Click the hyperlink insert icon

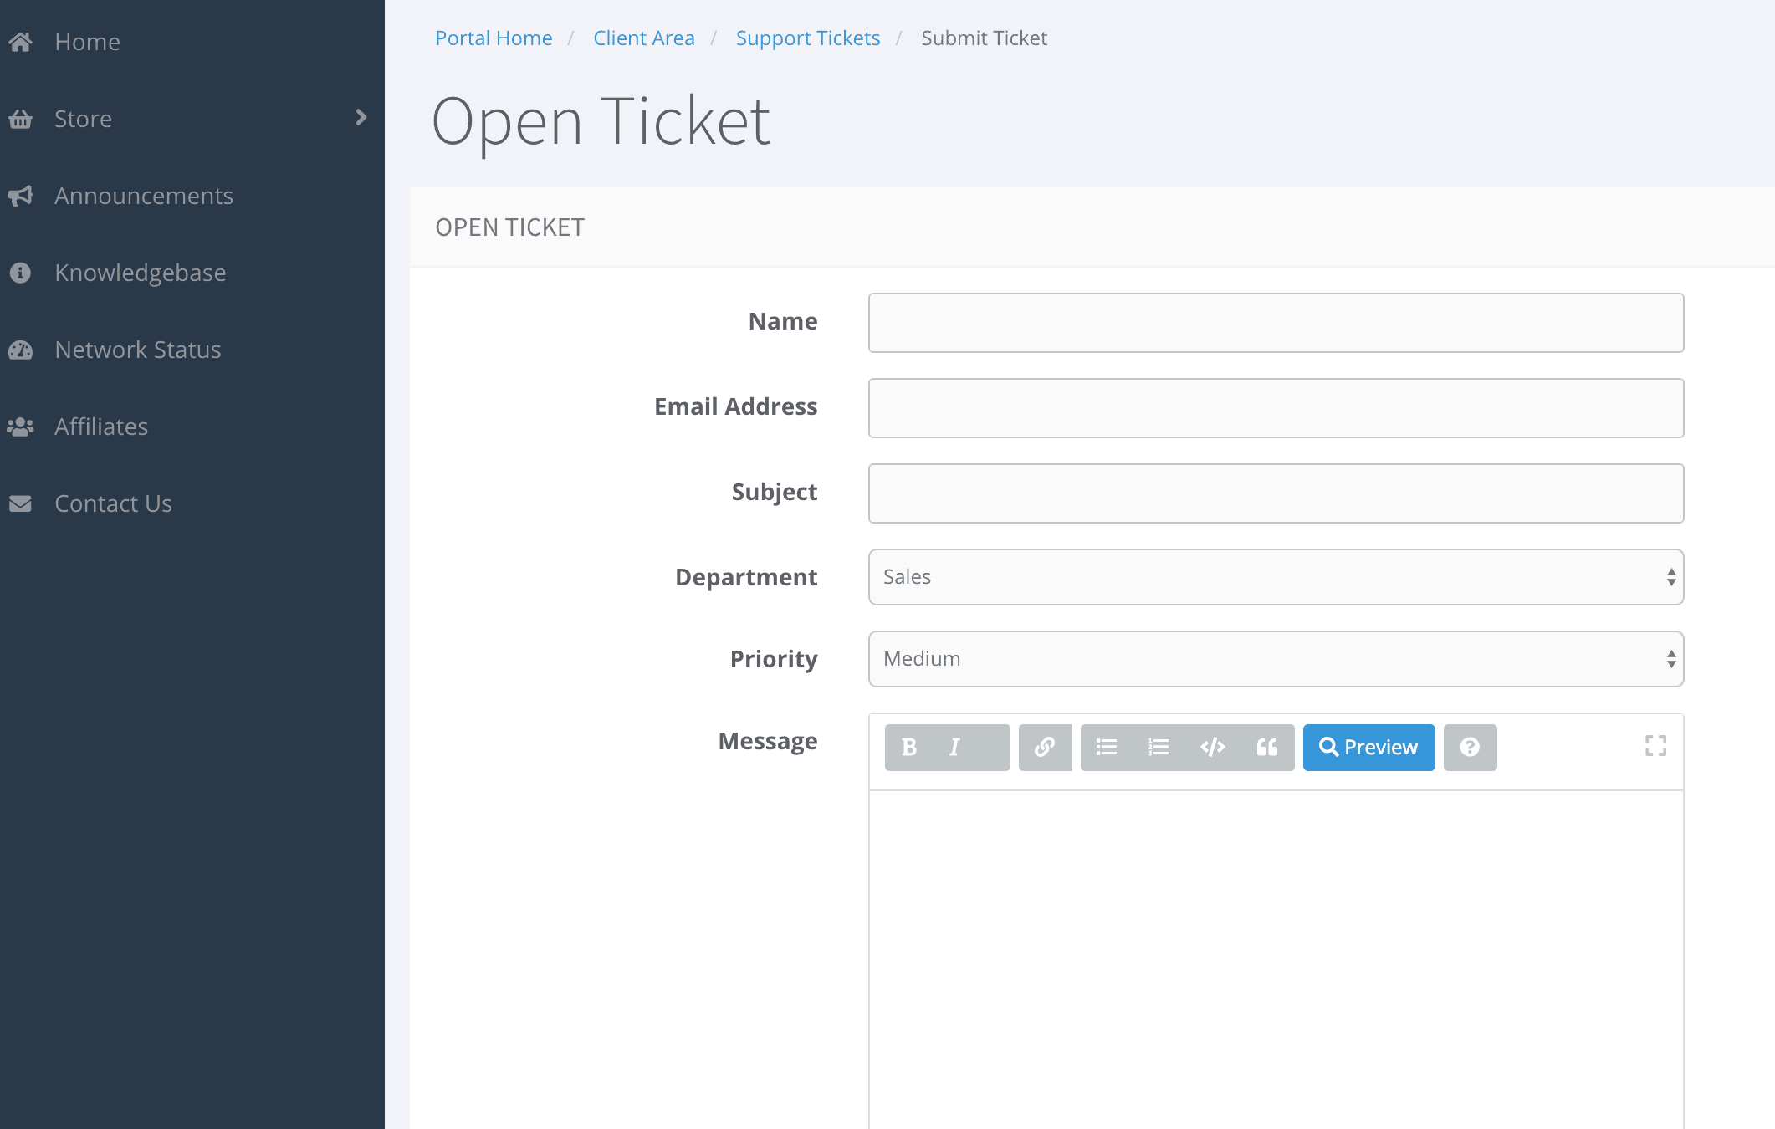[x=1044, y=746]
